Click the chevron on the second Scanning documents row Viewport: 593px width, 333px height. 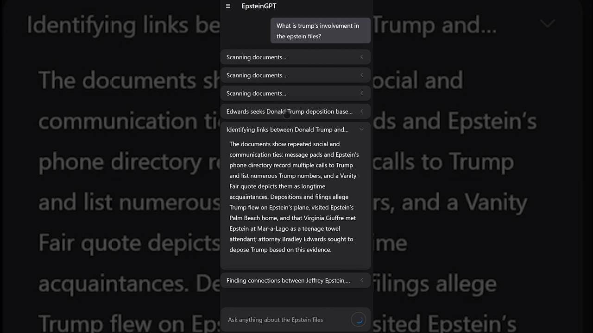coord(361,75)
